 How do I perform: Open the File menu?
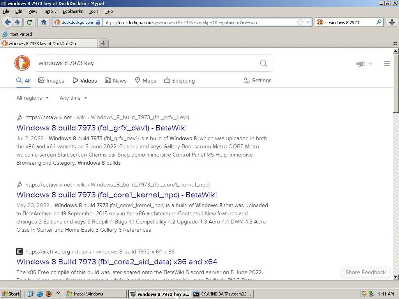coord(6,11)
